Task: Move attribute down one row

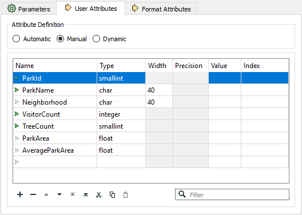Action: tap(59, 194)
